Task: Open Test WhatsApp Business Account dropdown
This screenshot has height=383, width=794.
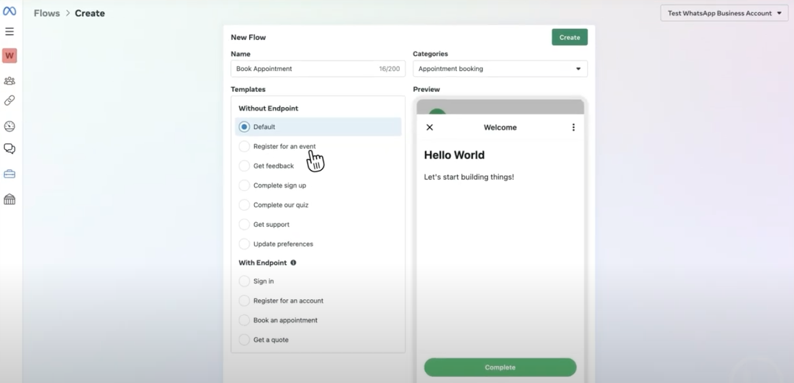Action: 724,13
